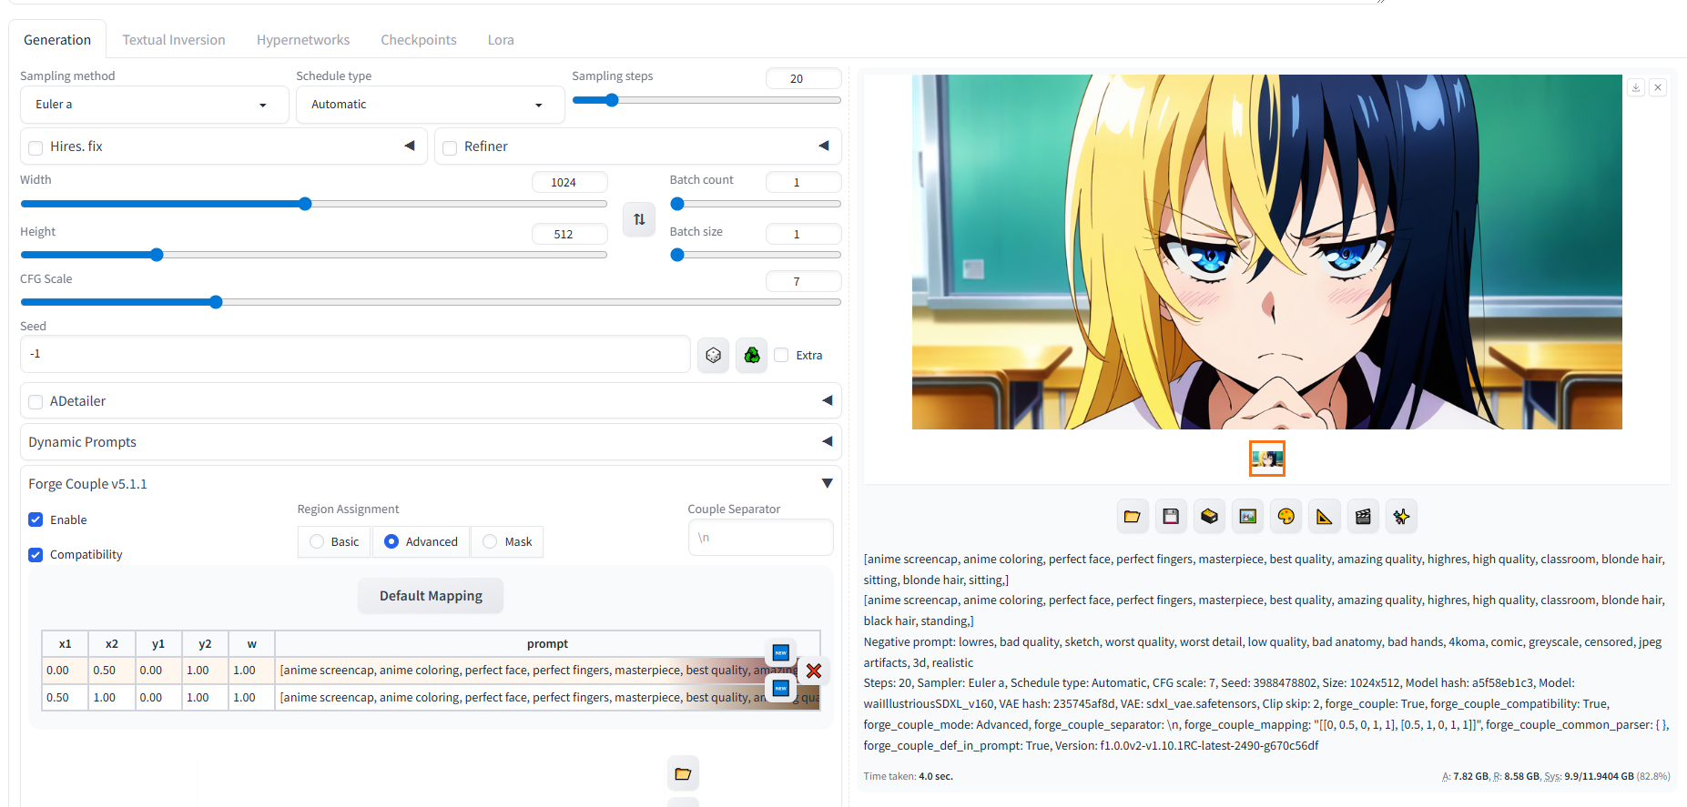Screen dimensions: 1687x807
Task: Click the Couple Separator input field
Action: 761,538
